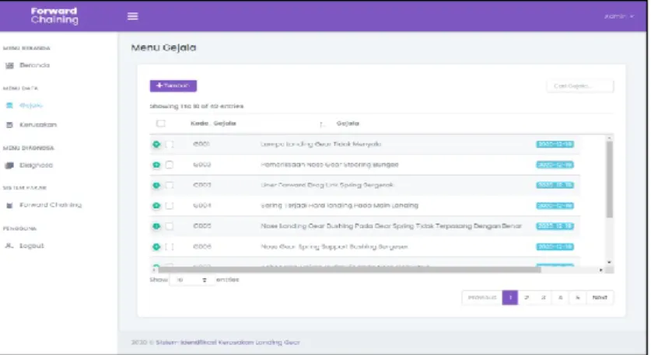Go to Next page in pagination
This screenshot has width=651, height=355.
600,298
